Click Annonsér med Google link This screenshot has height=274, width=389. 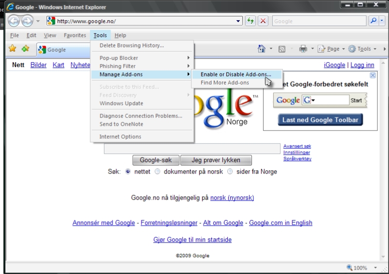pos(104,223)
